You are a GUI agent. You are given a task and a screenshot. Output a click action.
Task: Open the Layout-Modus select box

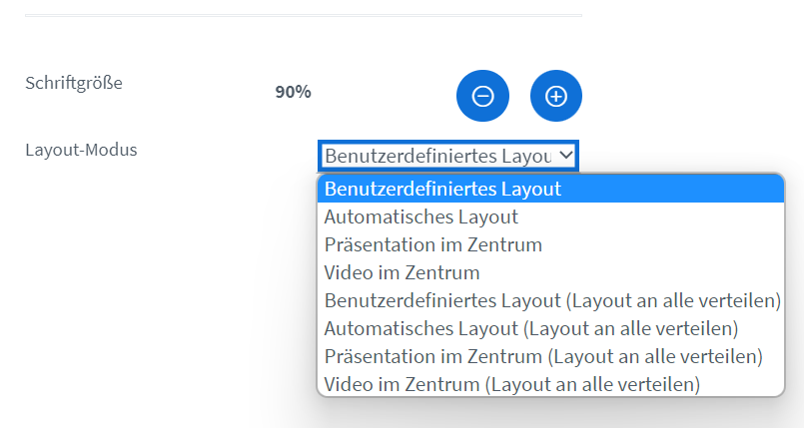448,156
